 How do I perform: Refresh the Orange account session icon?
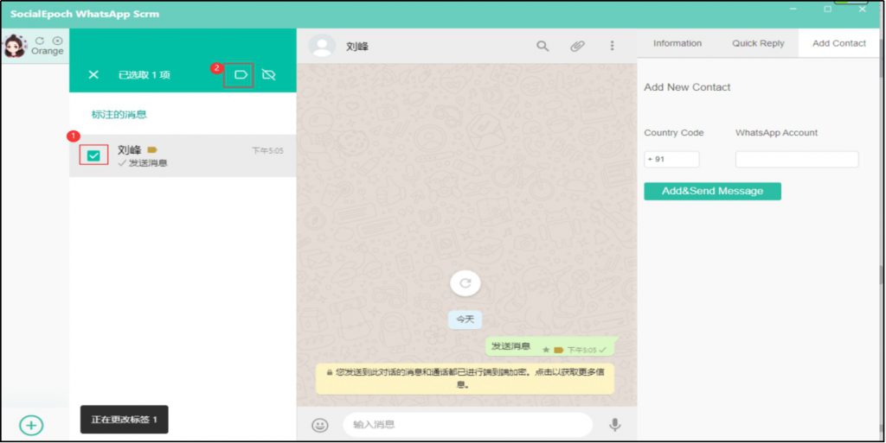point(40,41)
